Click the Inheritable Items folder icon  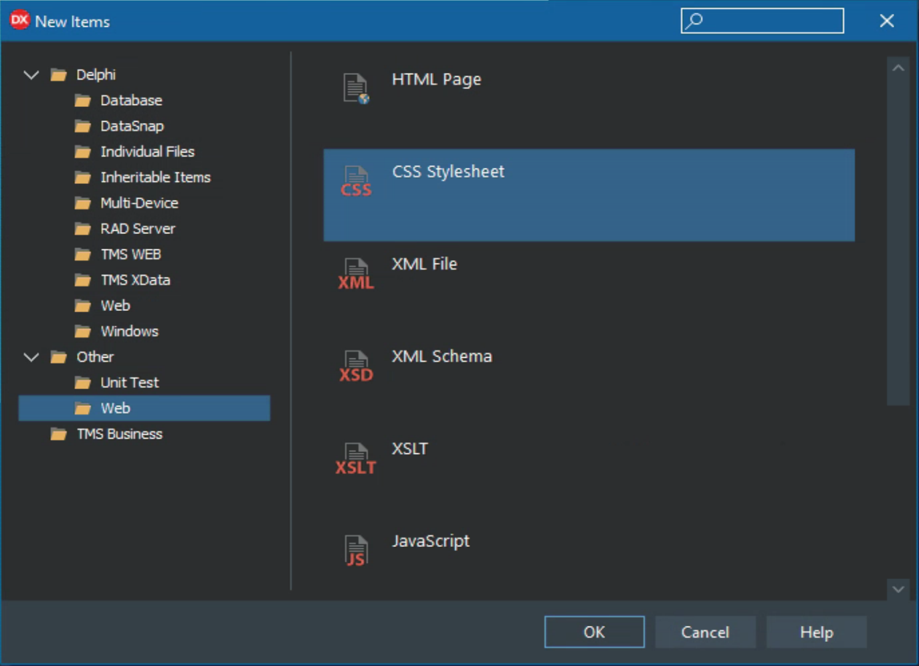click(x=83, y=178)
